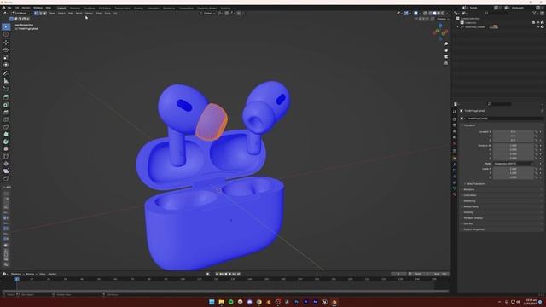Switch to solid viewport shading
Image resolution: width=546 pixels, height=307 pixels.
tap(434, 14)
